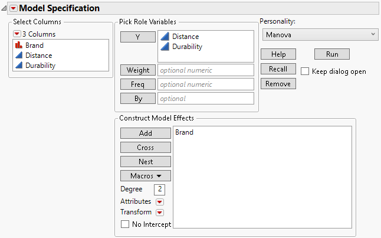Click Distance in the Y role box
This screenshot has height=238, width=381.
(x=185, y=37)
